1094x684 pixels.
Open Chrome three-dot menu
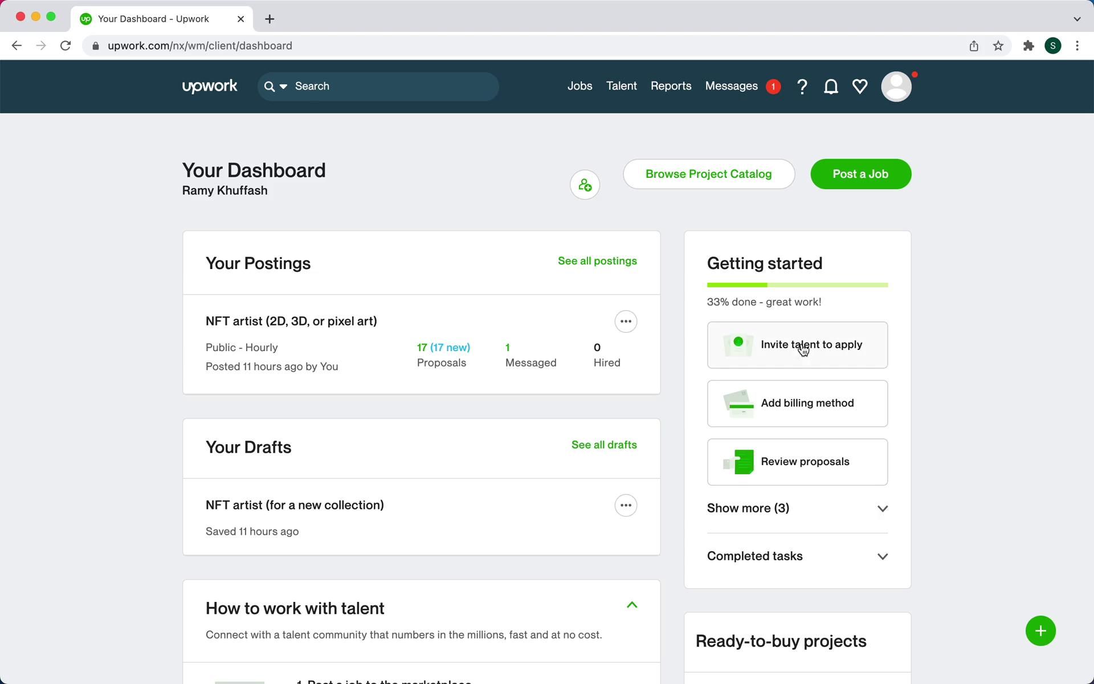(x=1077, y=46)
